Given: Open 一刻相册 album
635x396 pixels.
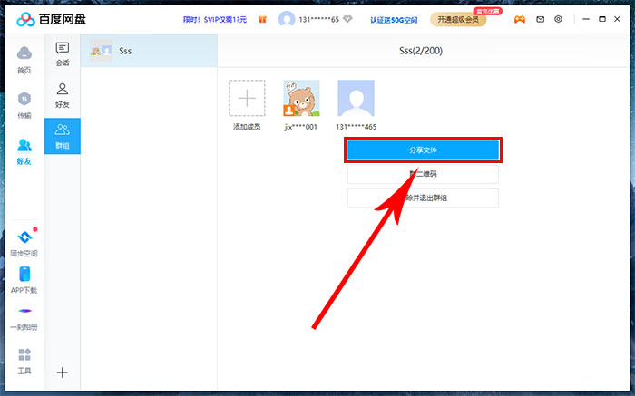Looking at the screenshot, I should pos(24,319).
